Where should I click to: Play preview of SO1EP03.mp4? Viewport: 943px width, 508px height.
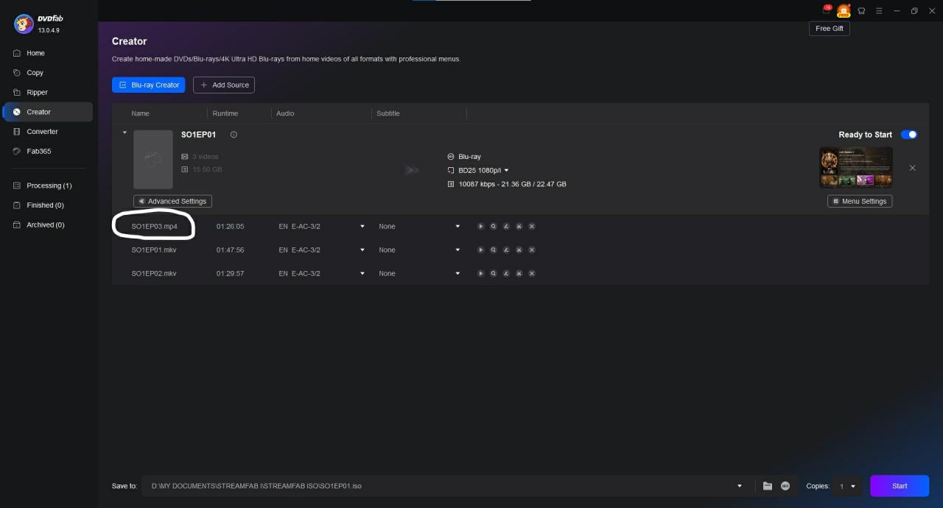click(480, 227)
